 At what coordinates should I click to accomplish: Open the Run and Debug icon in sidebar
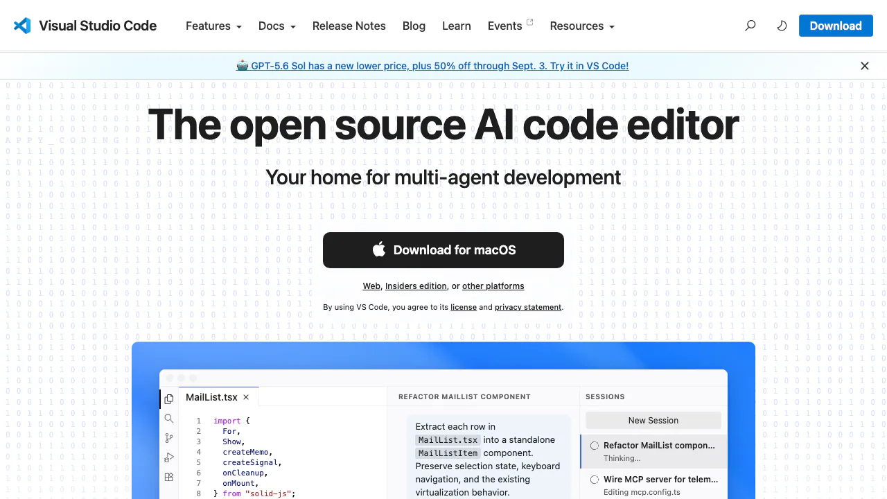(x=169, y=457)
